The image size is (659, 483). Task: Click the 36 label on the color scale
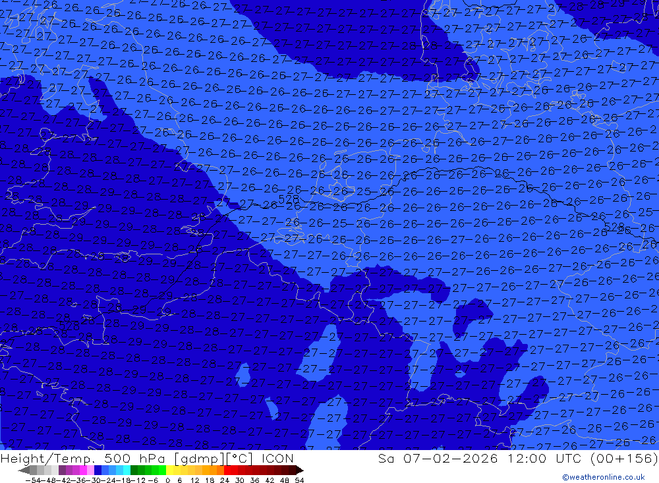pos(254,480)
